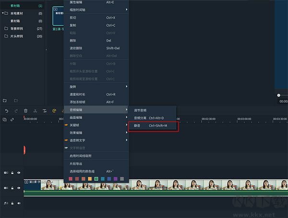Image resolution: width=288 pixels, height=218 pixels.
Task: Click the undo arrow icon
Action: 7,111
